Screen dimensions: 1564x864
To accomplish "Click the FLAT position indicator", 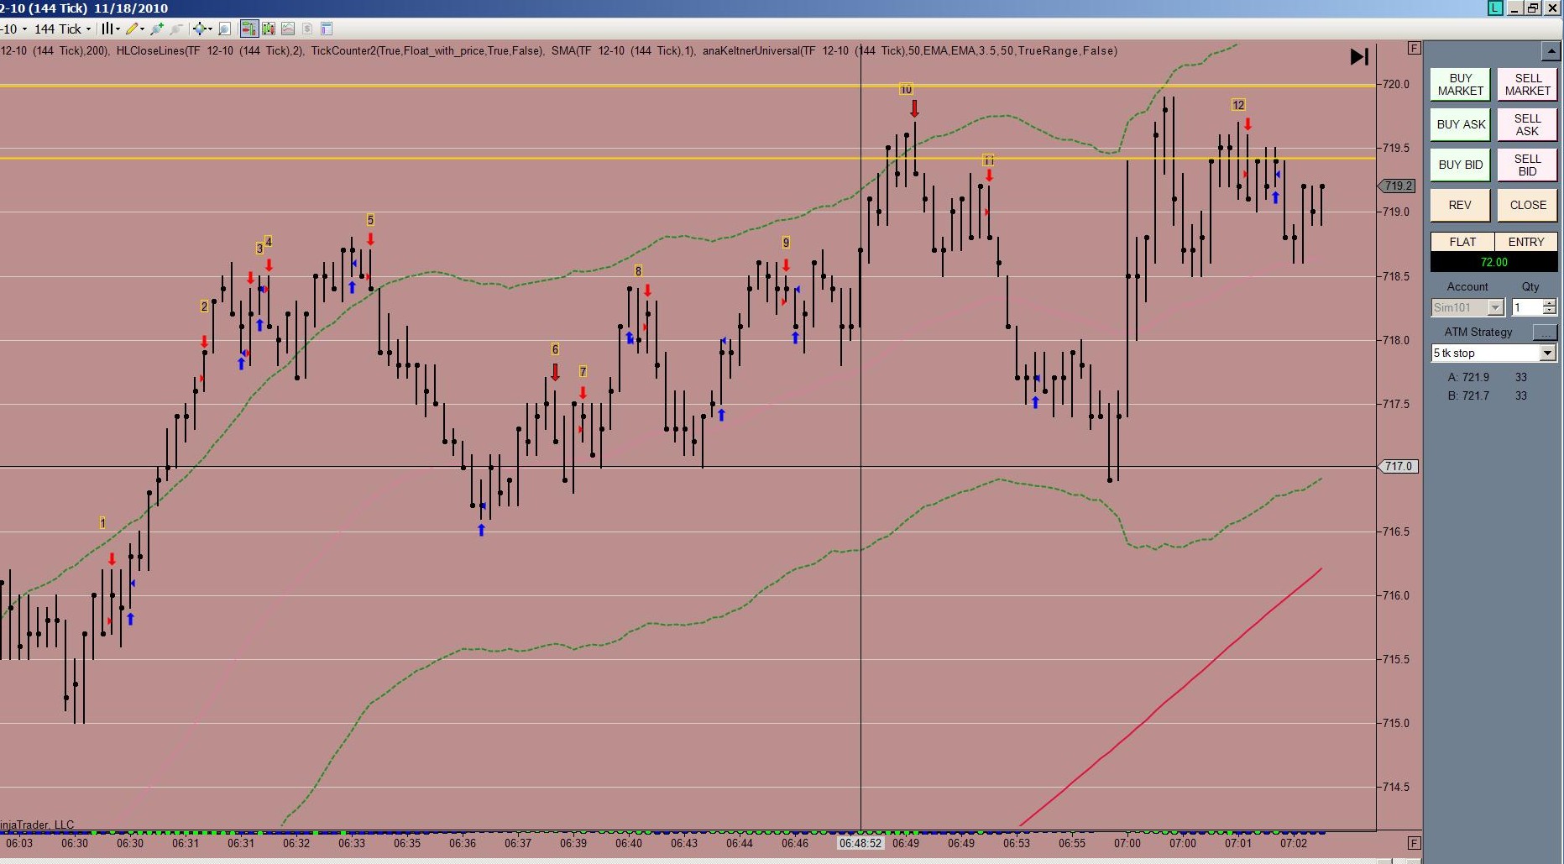I will point(1462,242).
